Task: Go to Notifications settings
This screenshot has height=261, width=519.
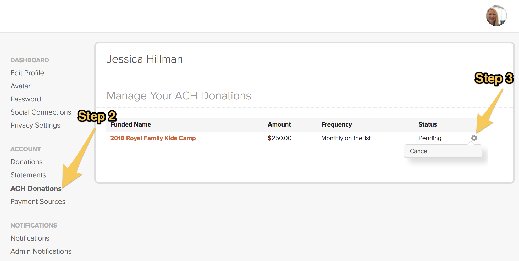Action: [30, 238]
